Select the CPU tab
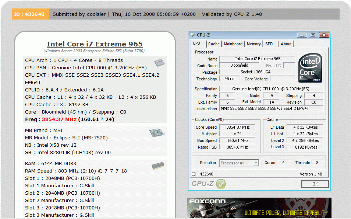The width and height of the screenshot is (351, 219). (196, 43)
